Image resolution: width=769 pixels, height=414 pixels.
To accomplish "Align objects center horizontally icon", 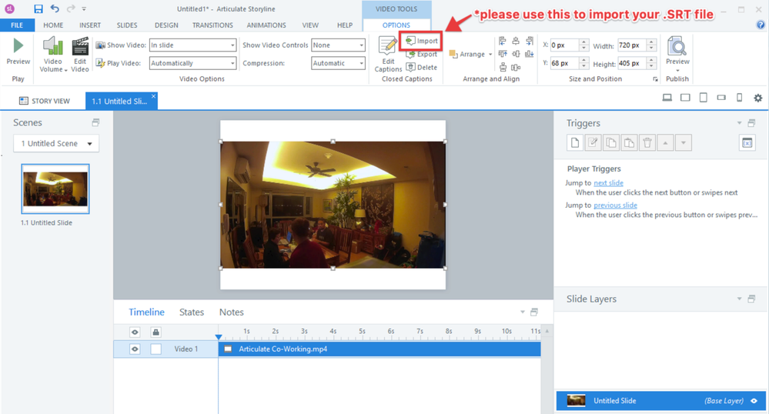I will (x=516, y=41).
